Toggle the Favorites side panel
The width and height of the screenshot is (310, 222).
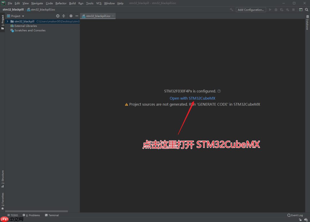point(3,201)
